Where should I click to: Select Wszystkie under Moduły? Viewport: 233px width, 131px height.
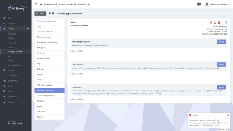(x=12, y=34)
